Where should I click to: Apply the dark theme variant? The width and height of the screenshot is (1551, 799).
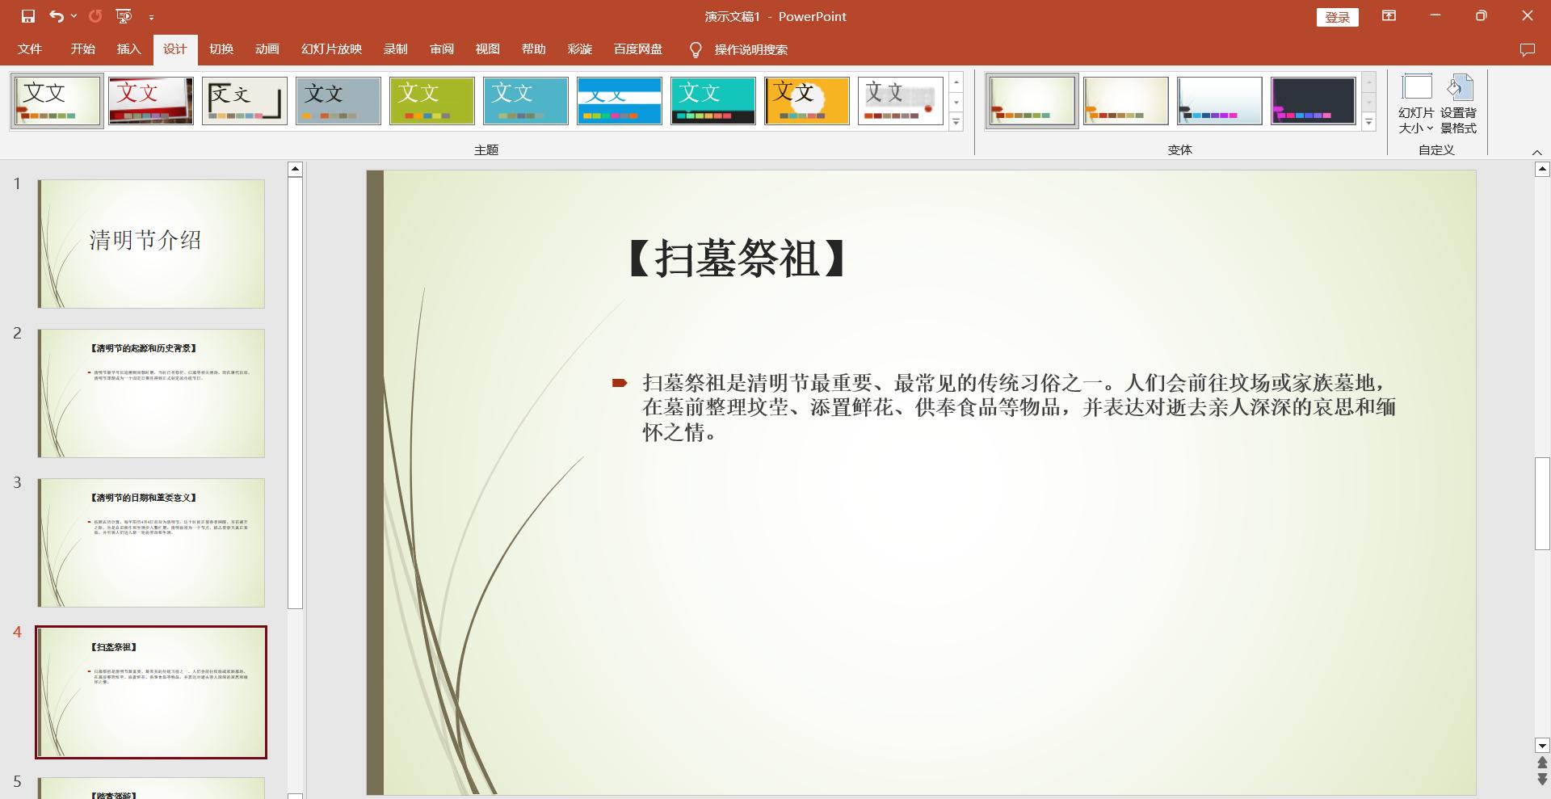pos(1313,101)
